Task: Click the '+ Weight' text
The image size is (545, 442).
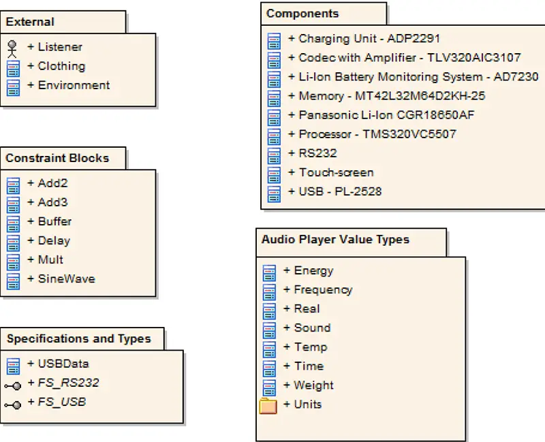Action: pos(309,385)
